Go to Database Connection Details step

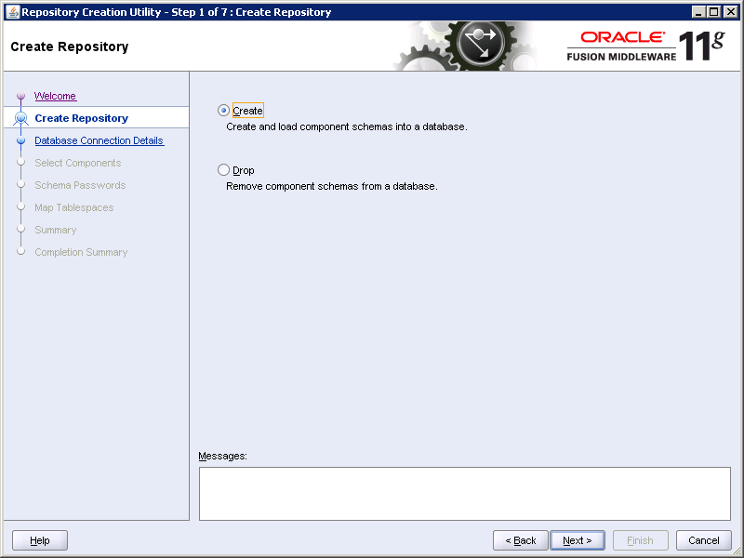point(100,140)
